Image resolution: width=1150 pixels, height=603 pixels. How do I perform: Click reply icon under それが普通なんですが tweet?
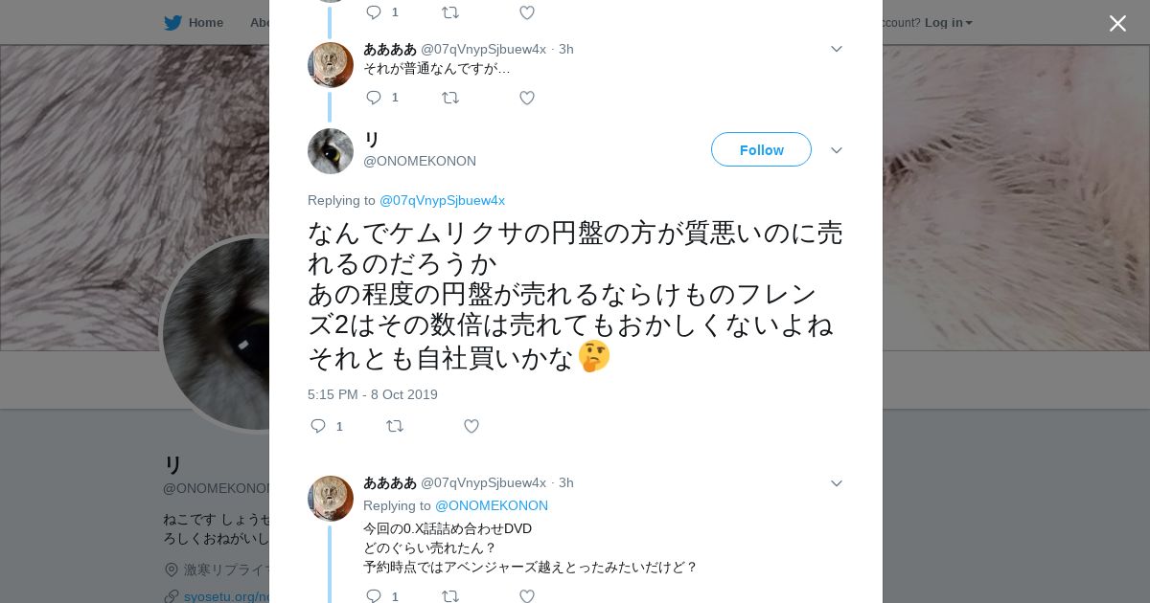[x=374, y=98]
